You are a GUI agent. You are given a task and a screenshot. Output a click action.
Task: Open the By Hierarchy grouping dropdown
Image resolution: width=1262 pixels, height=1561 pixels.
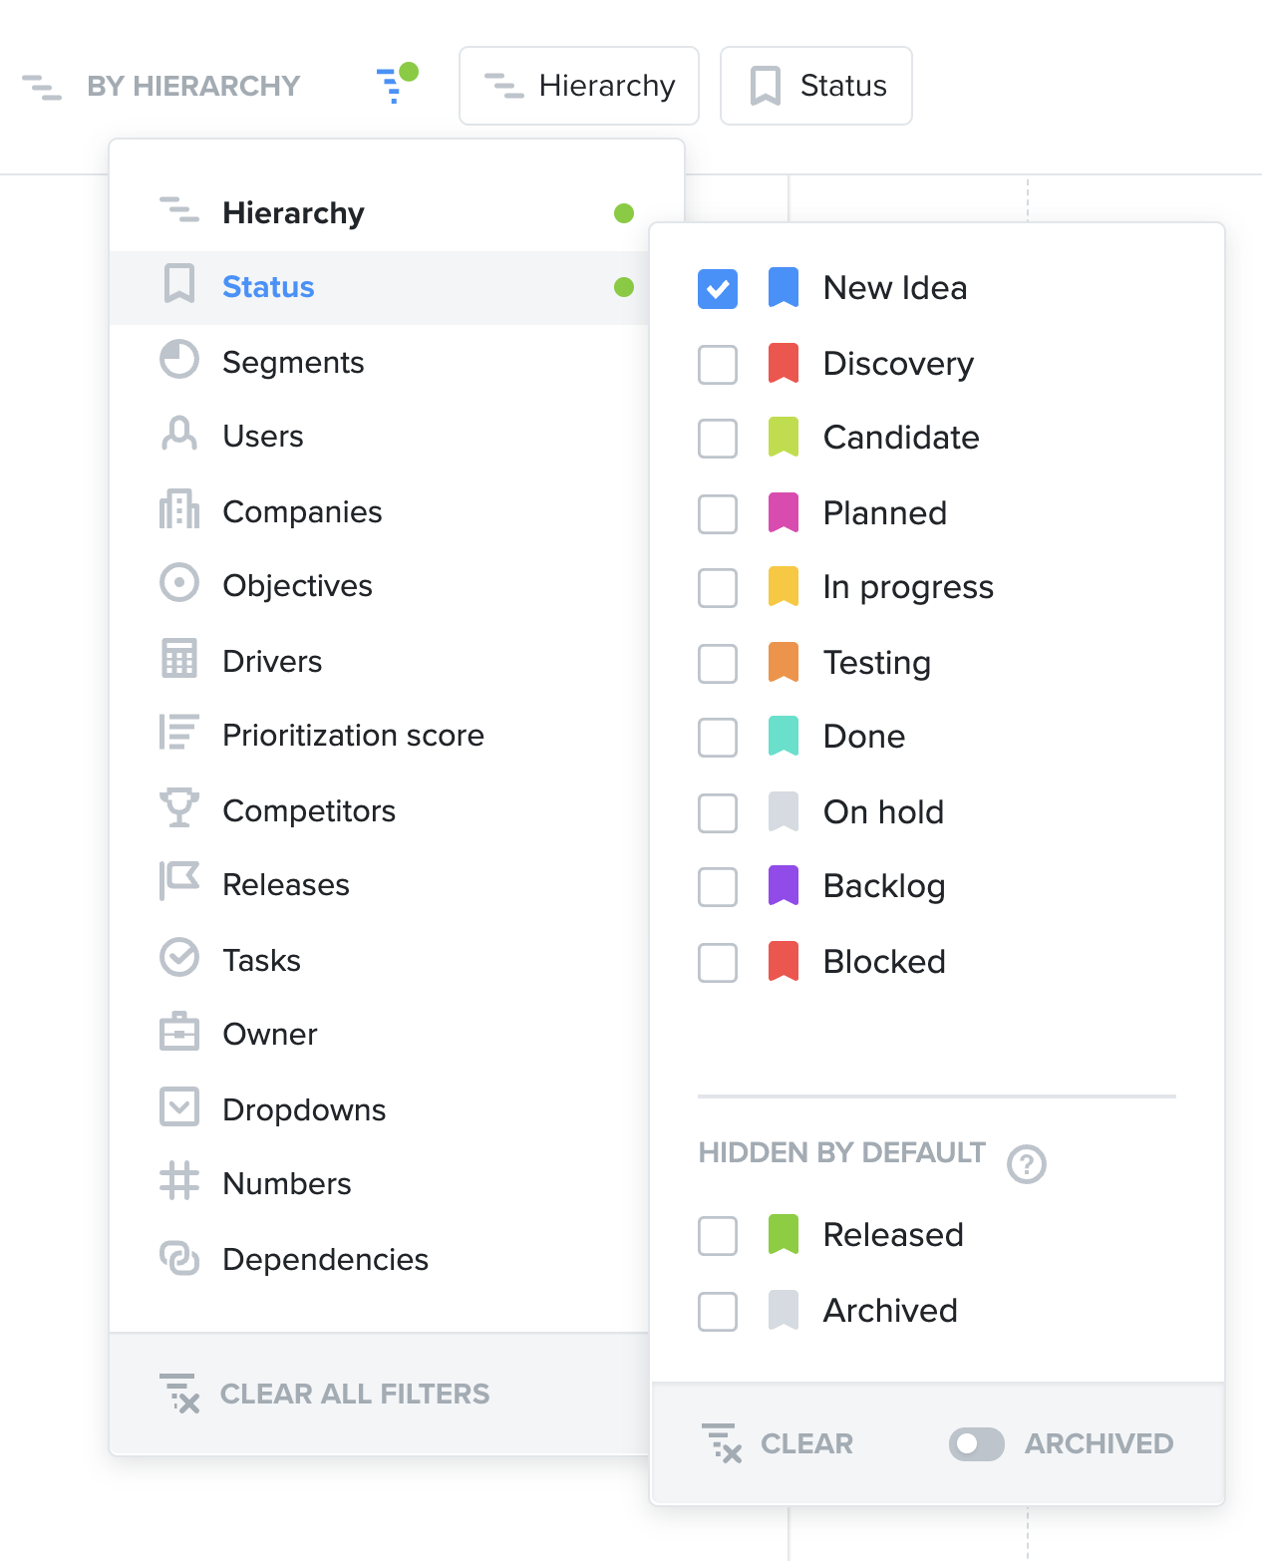161,87
